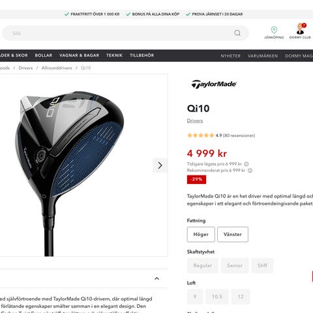
Task: Open the Teknik menu item
Action: click(x=114, y=55)
